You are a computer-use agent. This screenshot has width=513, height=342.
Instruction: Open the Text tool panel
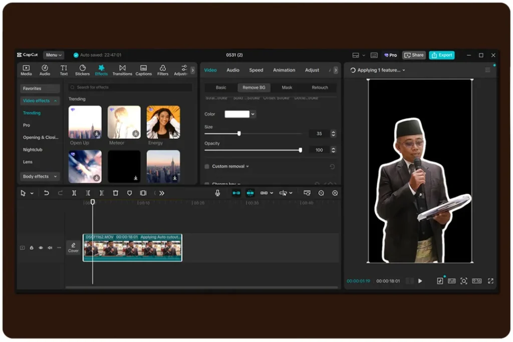(64, 70)
